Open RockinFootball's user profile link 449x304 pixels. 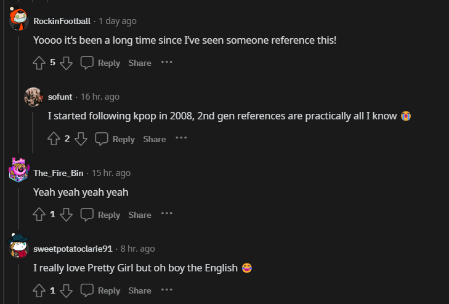pyautogui.click(x=62, y=22)
